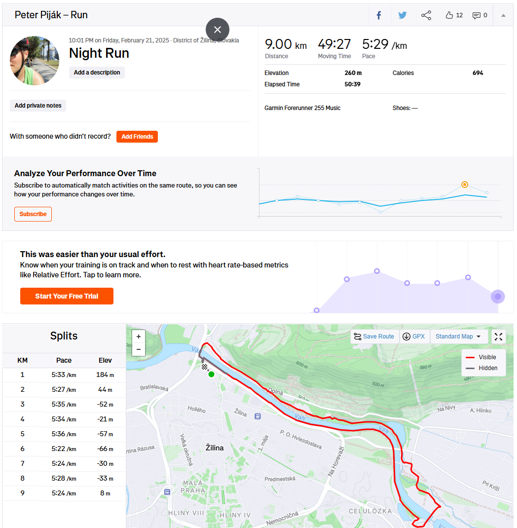
Task: Expand map to fullscreen
Action: pyautogui.click(x=498, y=337)
